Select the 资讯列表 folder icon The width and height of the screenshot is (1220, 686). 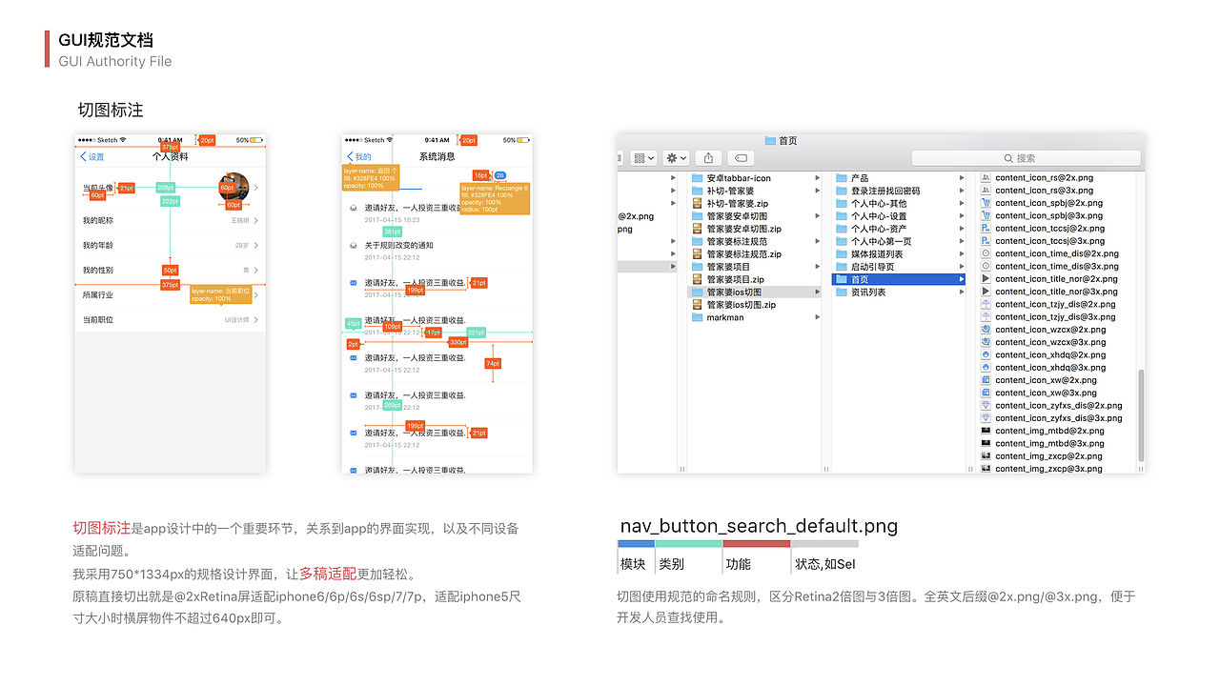[841, 293]
